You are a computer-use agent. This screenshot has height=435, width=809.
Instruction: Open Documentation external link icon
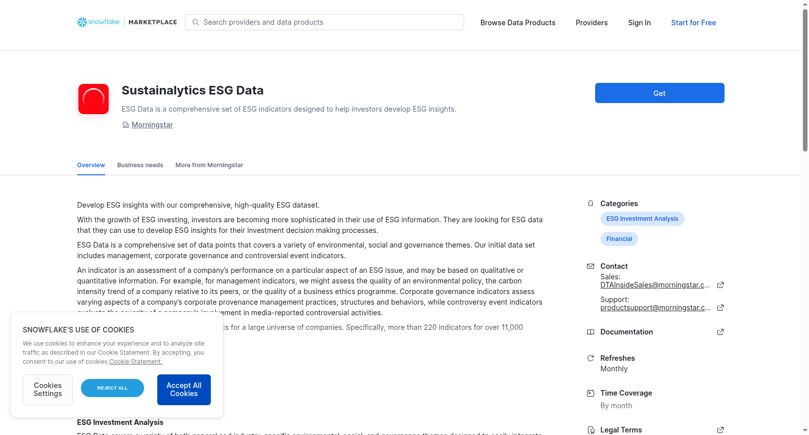pyautogui.click(x=721, y=332)
